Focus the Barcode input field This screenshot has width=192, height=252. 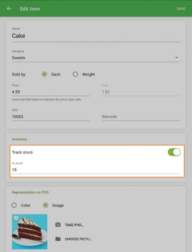pyautogui.click(x=141, y=116)
